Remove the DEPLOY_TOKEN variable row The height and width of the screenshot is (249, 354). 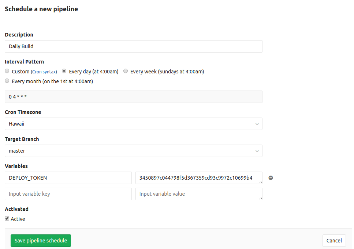271,178
